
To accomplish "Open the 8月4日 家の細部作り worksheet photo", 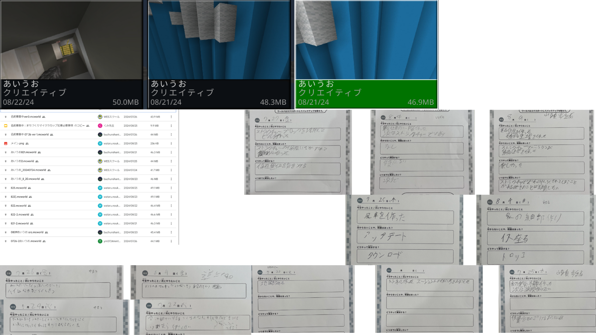I will pos(536,230).
